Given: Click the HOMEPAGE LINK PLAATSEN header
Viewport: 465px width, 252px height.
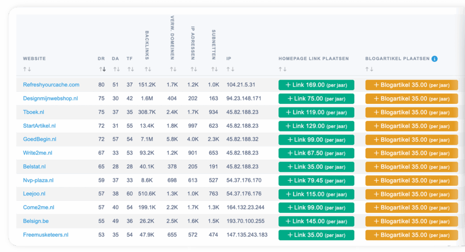Looking at the screenshot, I should (313, 58).
